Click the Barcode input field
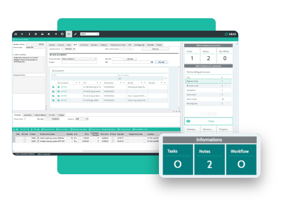This screenshot has height=200, width=281. click(x=117, y=59)
